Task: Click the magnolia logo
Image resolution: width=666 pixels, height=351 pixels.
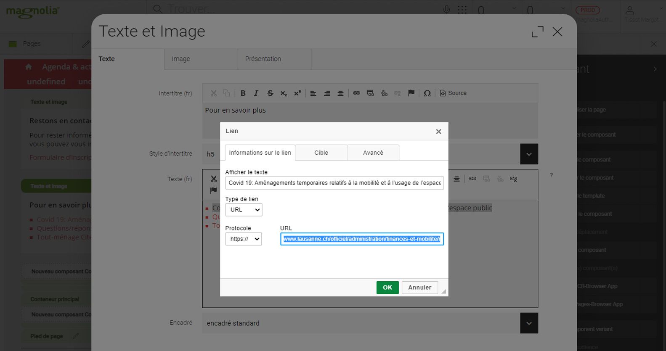Action: point(32,12)
